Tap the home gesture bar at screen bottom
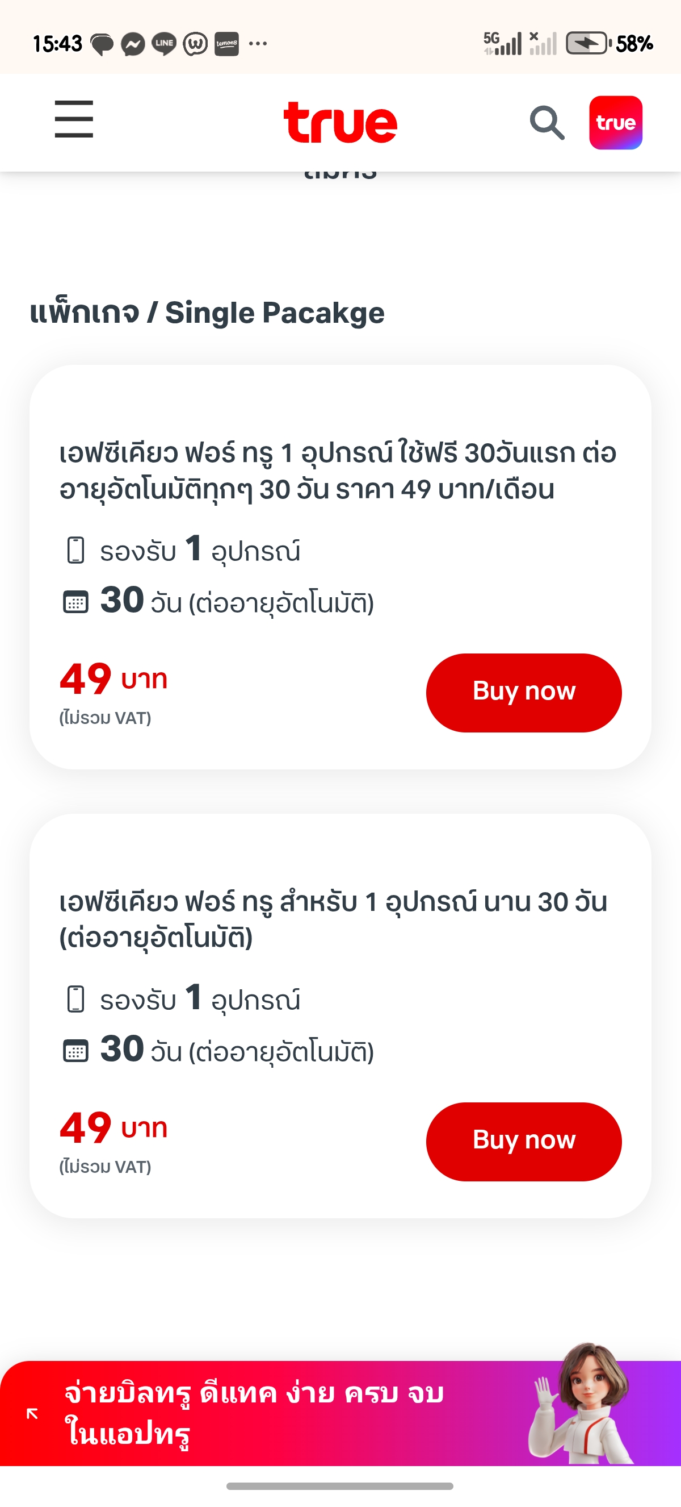The image size is (681, 1507). click(340, 1486)
